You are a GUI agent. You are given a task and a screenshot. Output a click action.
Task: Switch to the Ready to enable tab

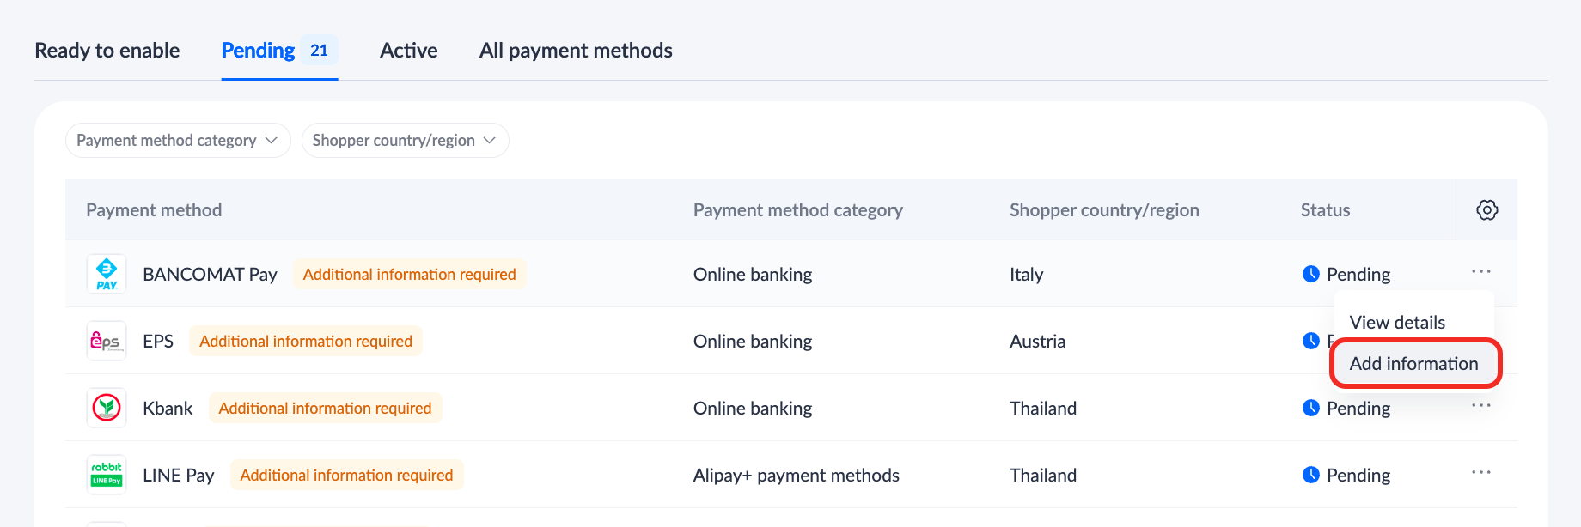click(107, 51)
